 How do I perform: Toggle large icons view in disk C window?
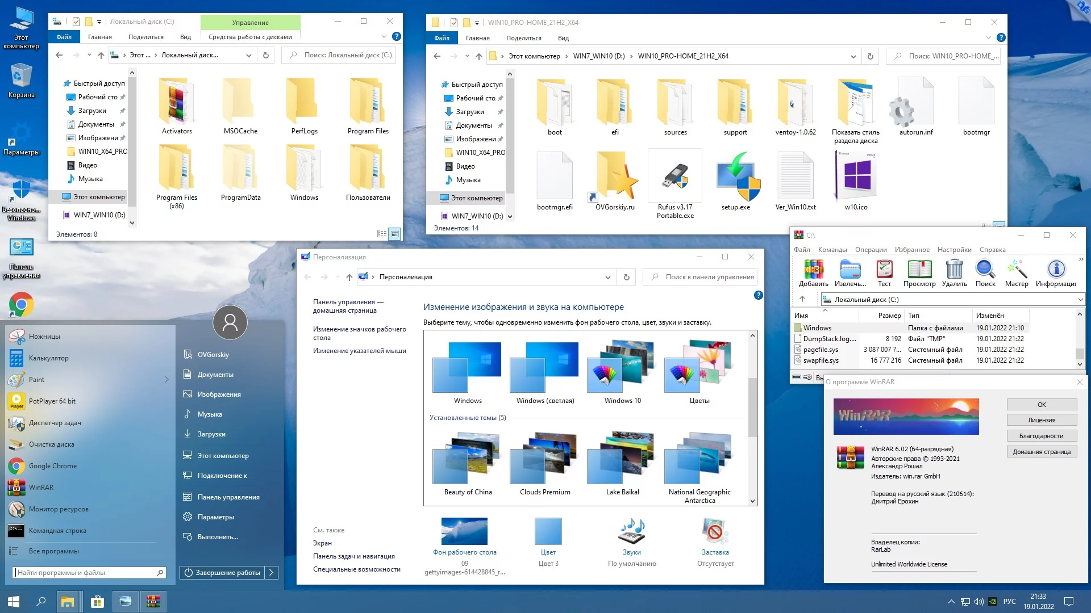[x=394, y=234]
